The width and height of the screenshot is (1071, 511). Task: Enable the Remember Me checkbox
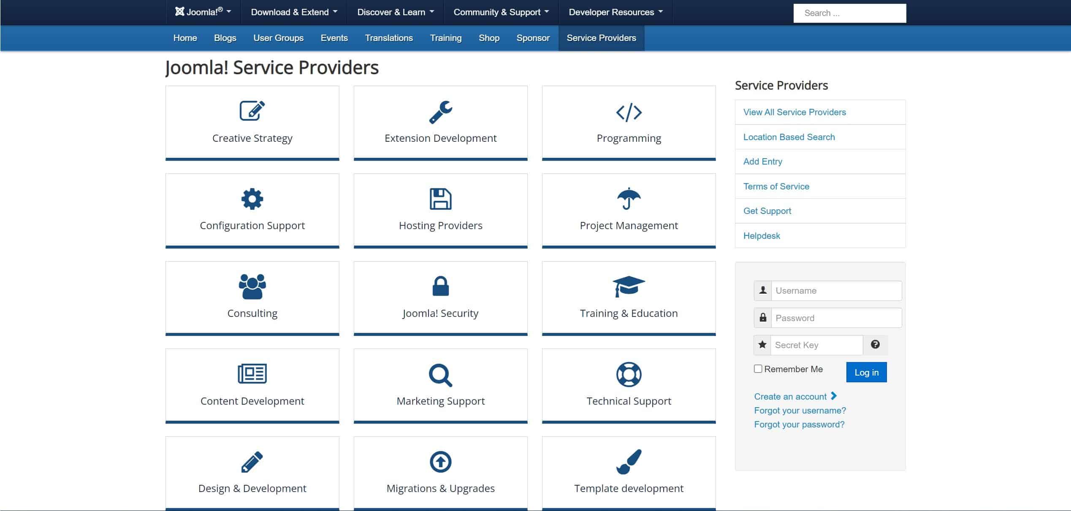(757, 368)
